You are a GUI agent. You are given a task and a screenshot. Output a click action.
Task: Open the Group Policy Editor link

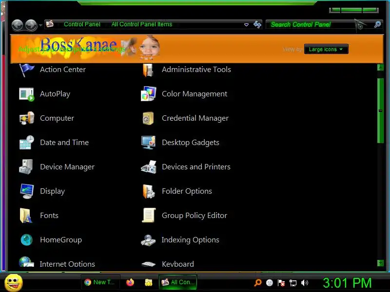(x=195, y=216)
